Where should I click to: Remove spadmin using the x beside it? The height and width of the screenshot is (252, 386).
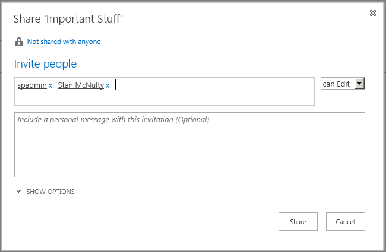click(50, 85)
